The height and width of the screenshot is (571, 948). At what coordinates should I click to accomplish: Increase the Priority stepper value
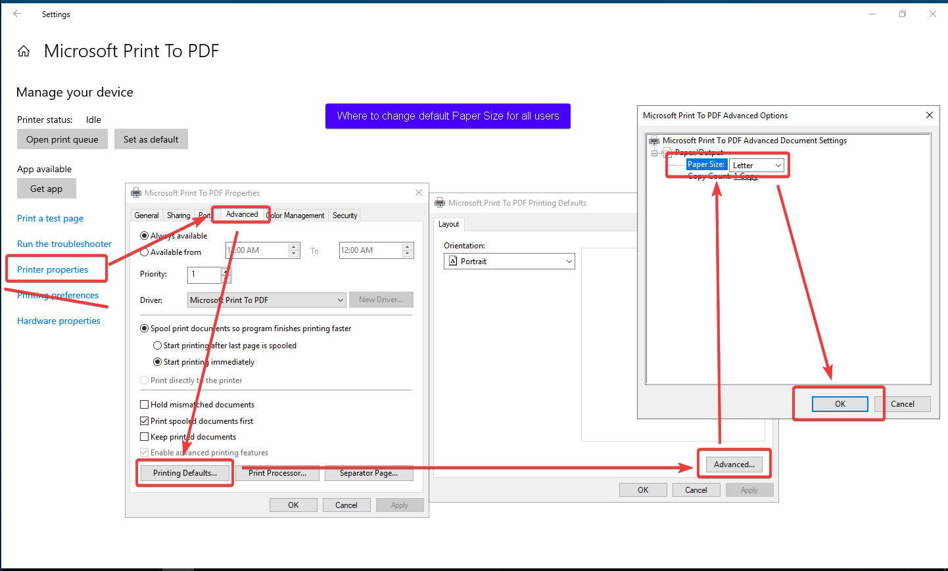click(226, 271)
